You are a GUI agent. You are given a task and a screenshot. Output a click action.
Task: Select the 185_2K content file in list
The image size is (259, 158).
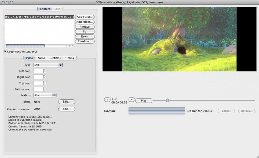click(x=39, y=17)
